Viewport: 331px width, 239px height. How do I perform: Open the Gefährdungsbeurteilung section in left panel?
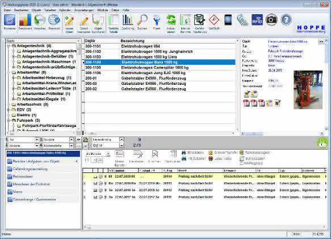coord(43,169)
